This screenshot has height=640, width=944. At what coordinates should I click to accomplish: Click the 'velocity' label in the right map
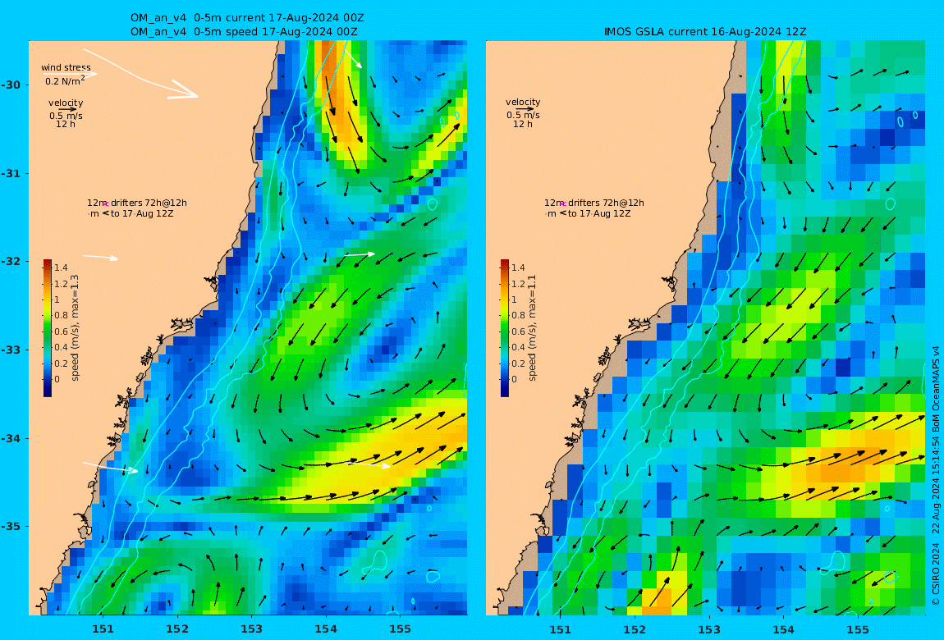tap(523, 103)
